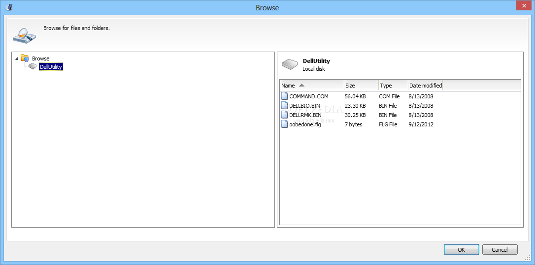Click the 30.25 KB size cell
The image size is (535, 265).
click(355, 115)
